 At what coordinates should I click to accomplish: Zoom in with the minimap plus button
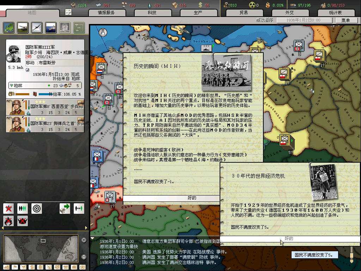[x=84, y=240]
